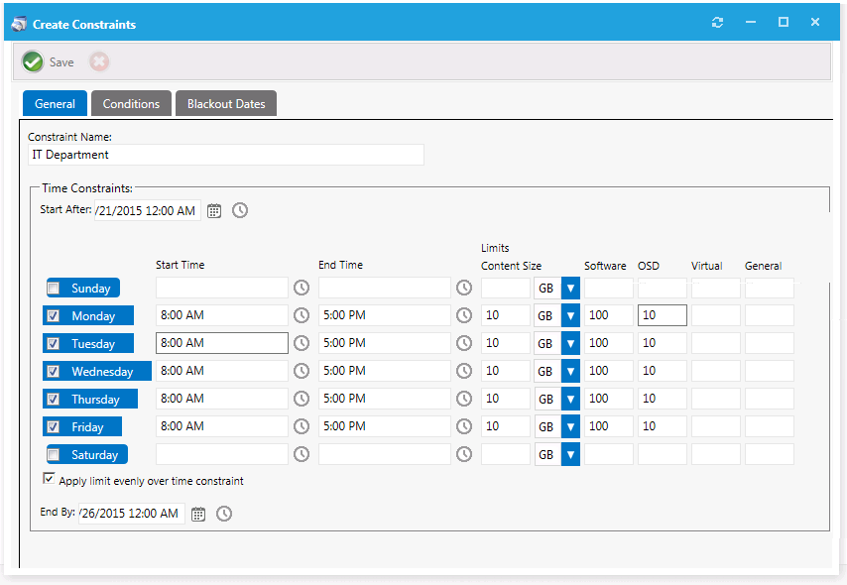Click the End By clock icon
847x585 pixels.
point(224,514)
